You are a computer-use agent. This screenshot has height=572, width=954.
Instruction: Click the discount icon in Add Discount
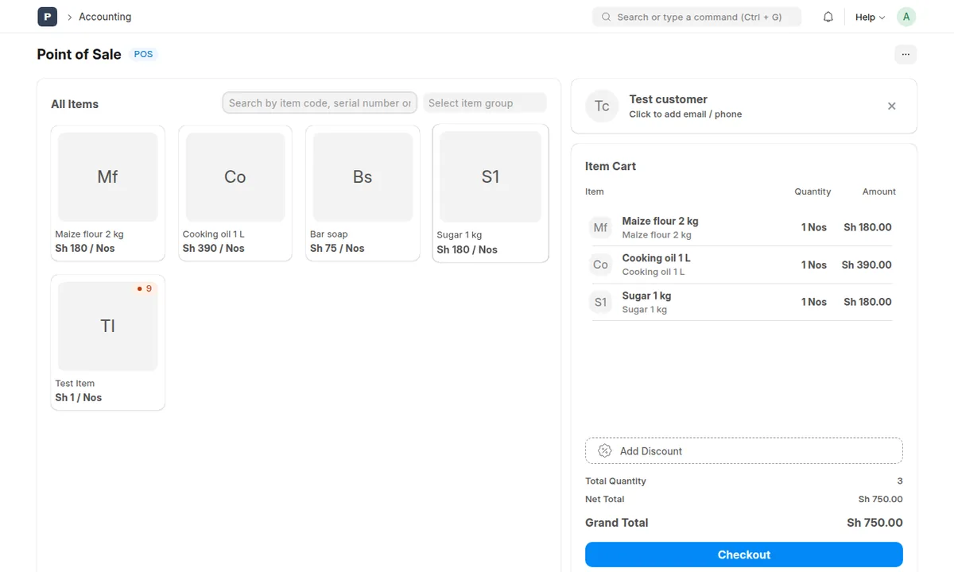coord(604,450)
